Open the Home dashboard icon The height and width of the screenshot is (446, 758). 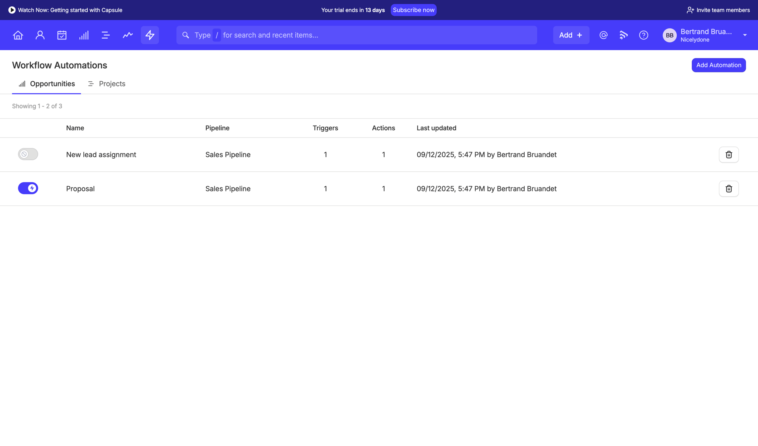tap(18, 35)
